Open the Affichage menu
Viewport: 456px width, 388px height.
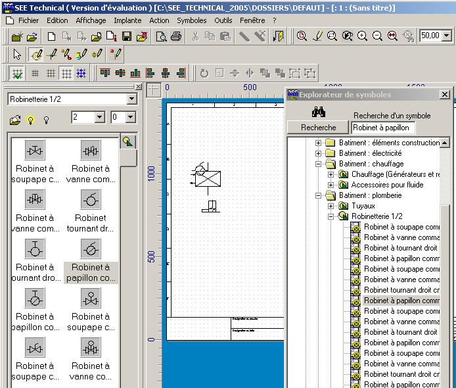(91, 20)
